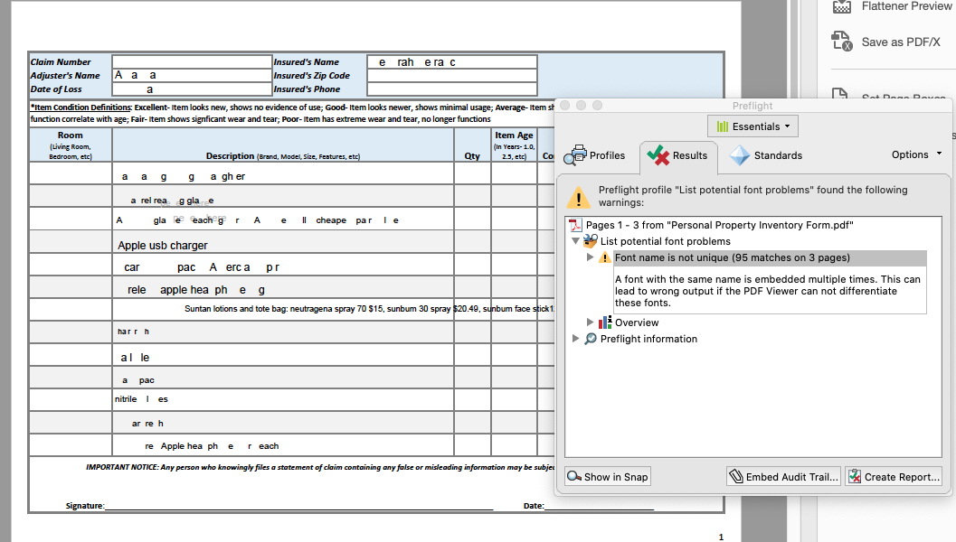Click the Create Report button
The image size is (956, 542).
pos(894,476)
